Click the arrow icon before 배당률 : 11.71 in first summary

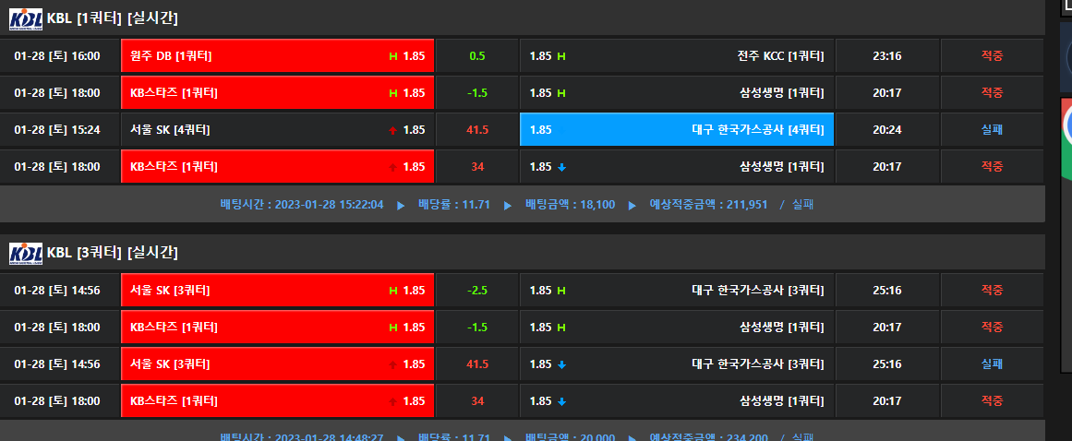(401, 205)
